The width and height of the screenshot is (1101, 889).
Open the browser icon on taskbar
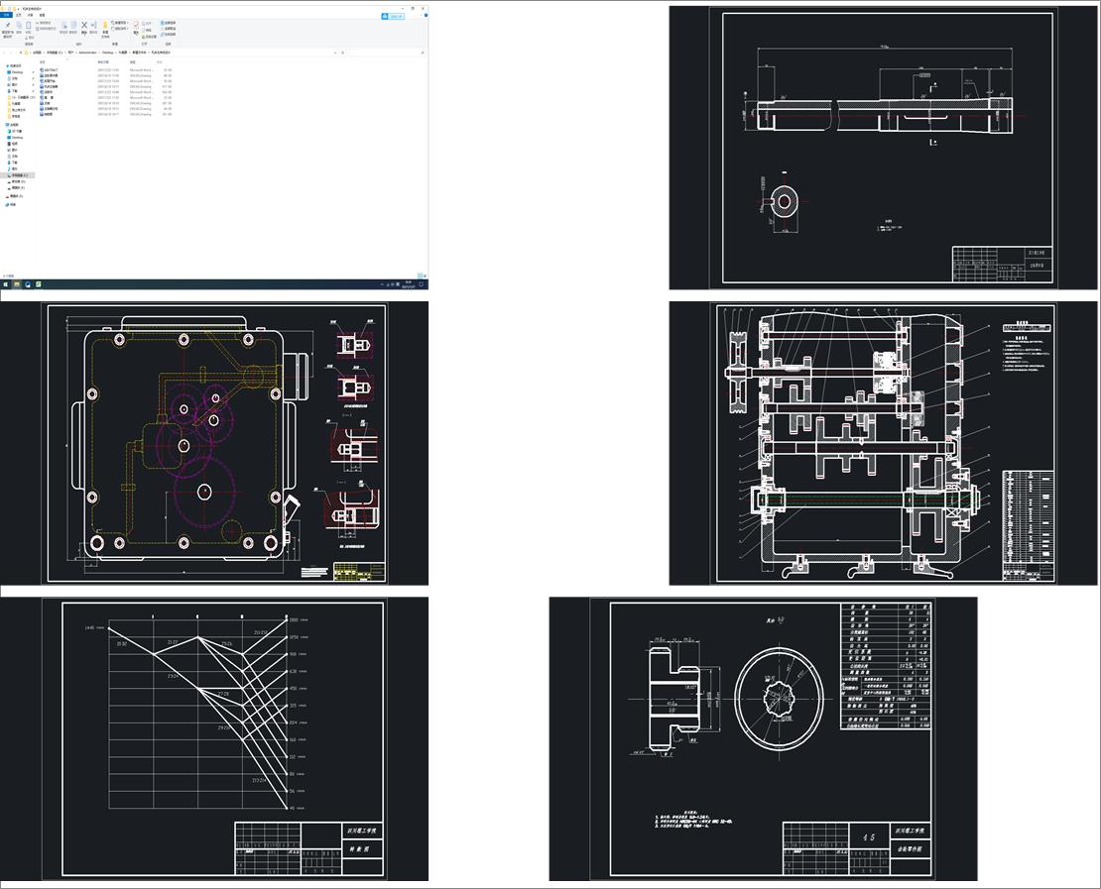click(x=28, y=284)
